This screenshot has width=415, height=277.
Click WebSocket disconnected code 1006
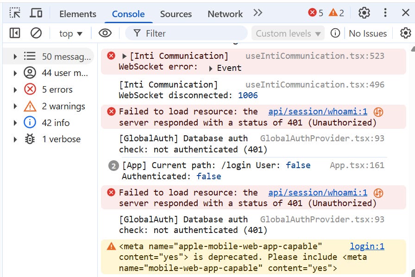(x=248, y=95)
